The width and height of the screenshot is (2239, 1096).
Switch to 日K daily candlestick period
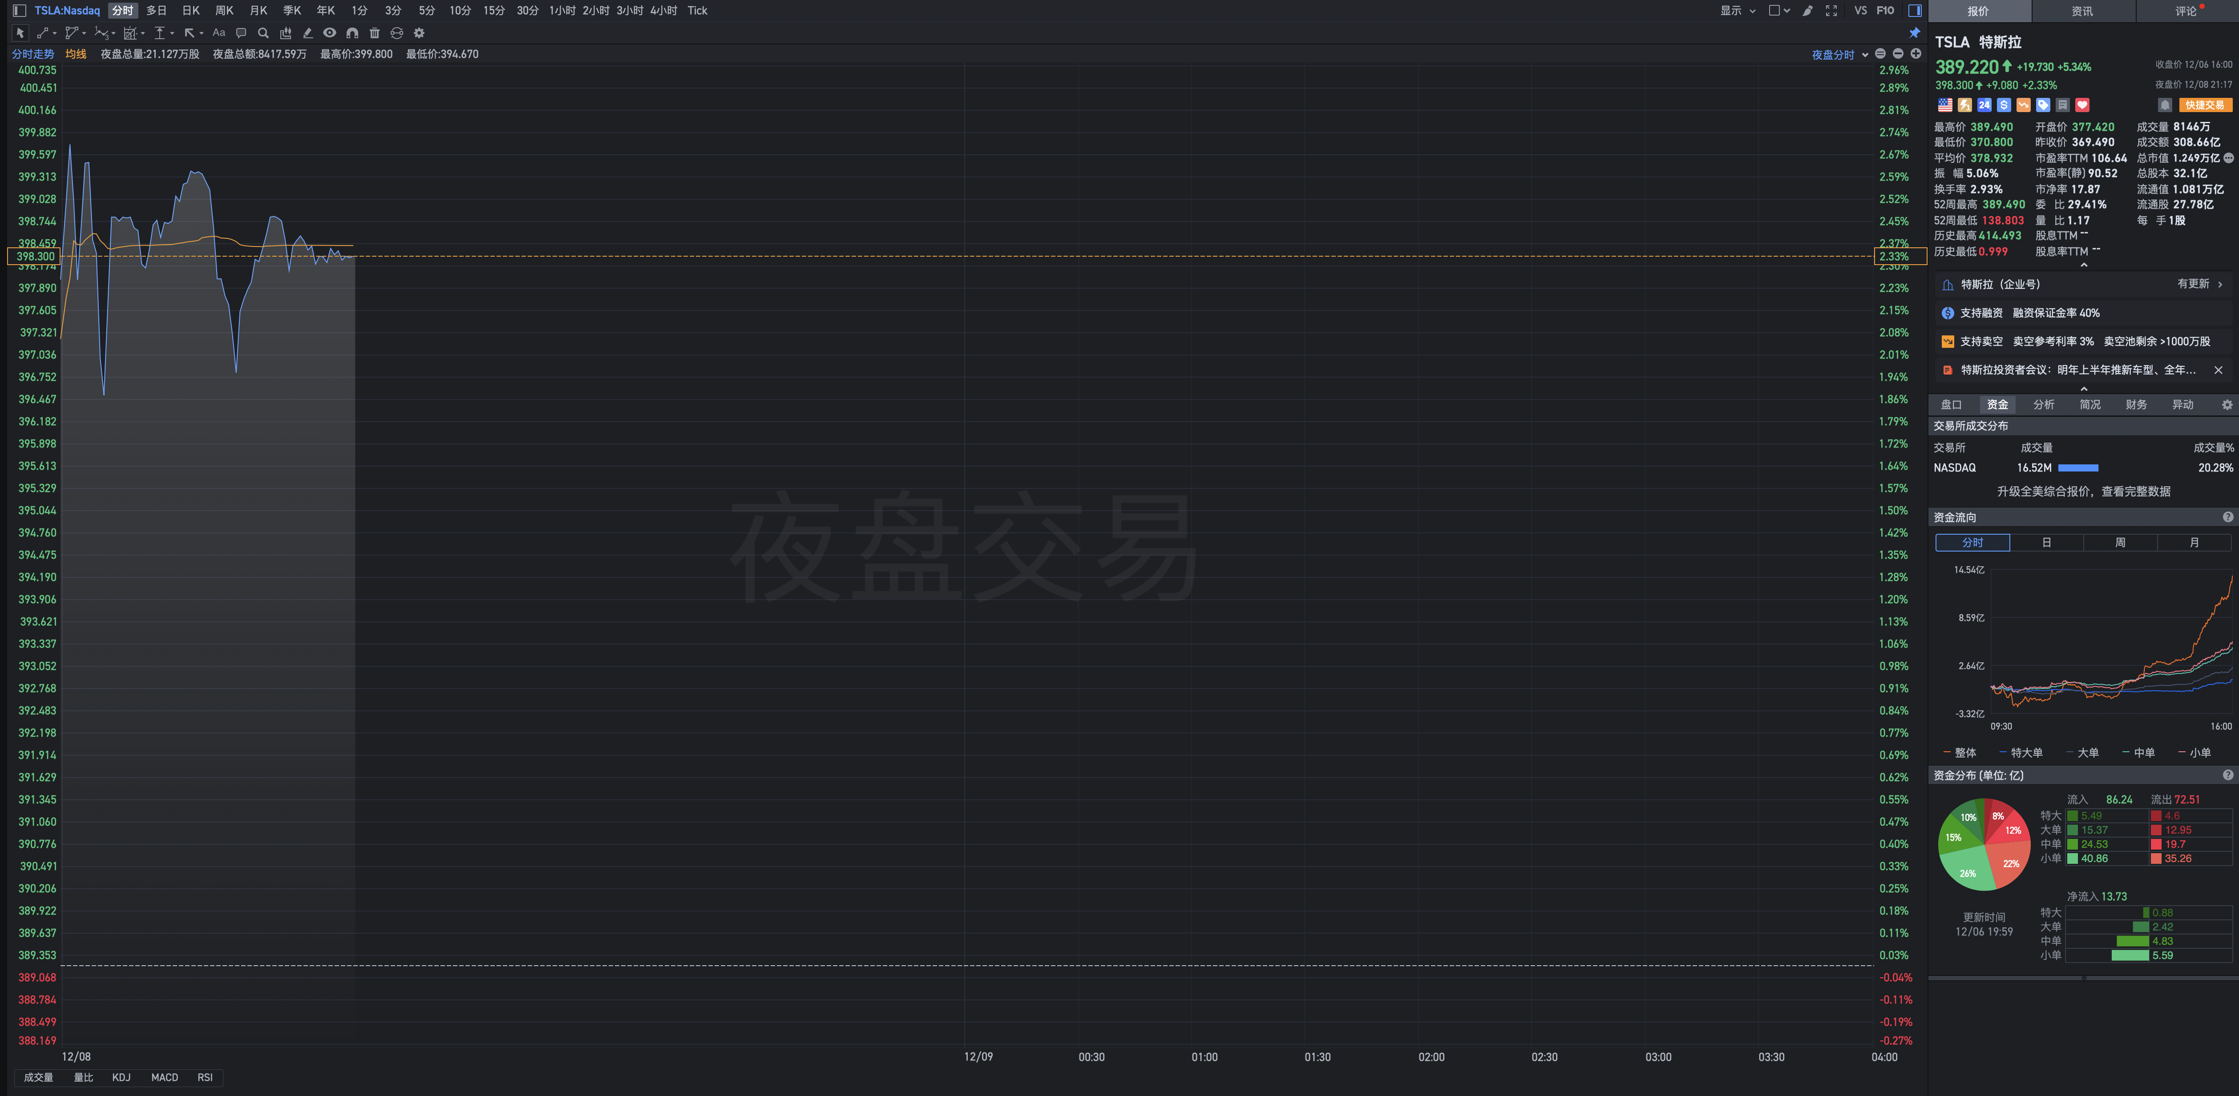click(190, 10)
